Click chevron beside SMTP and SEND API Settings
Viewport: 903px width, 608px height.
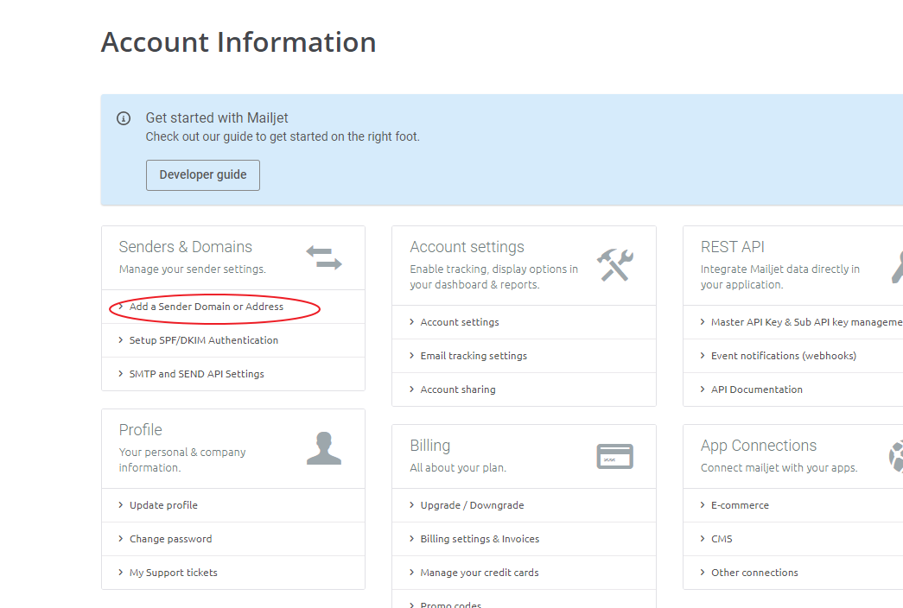pos(120,374)
